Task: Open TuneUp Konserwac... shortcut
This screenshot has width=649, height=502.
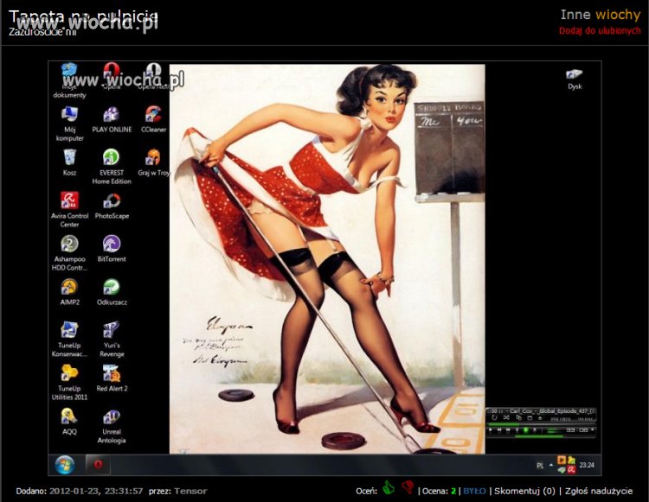Action: [69, 340]
